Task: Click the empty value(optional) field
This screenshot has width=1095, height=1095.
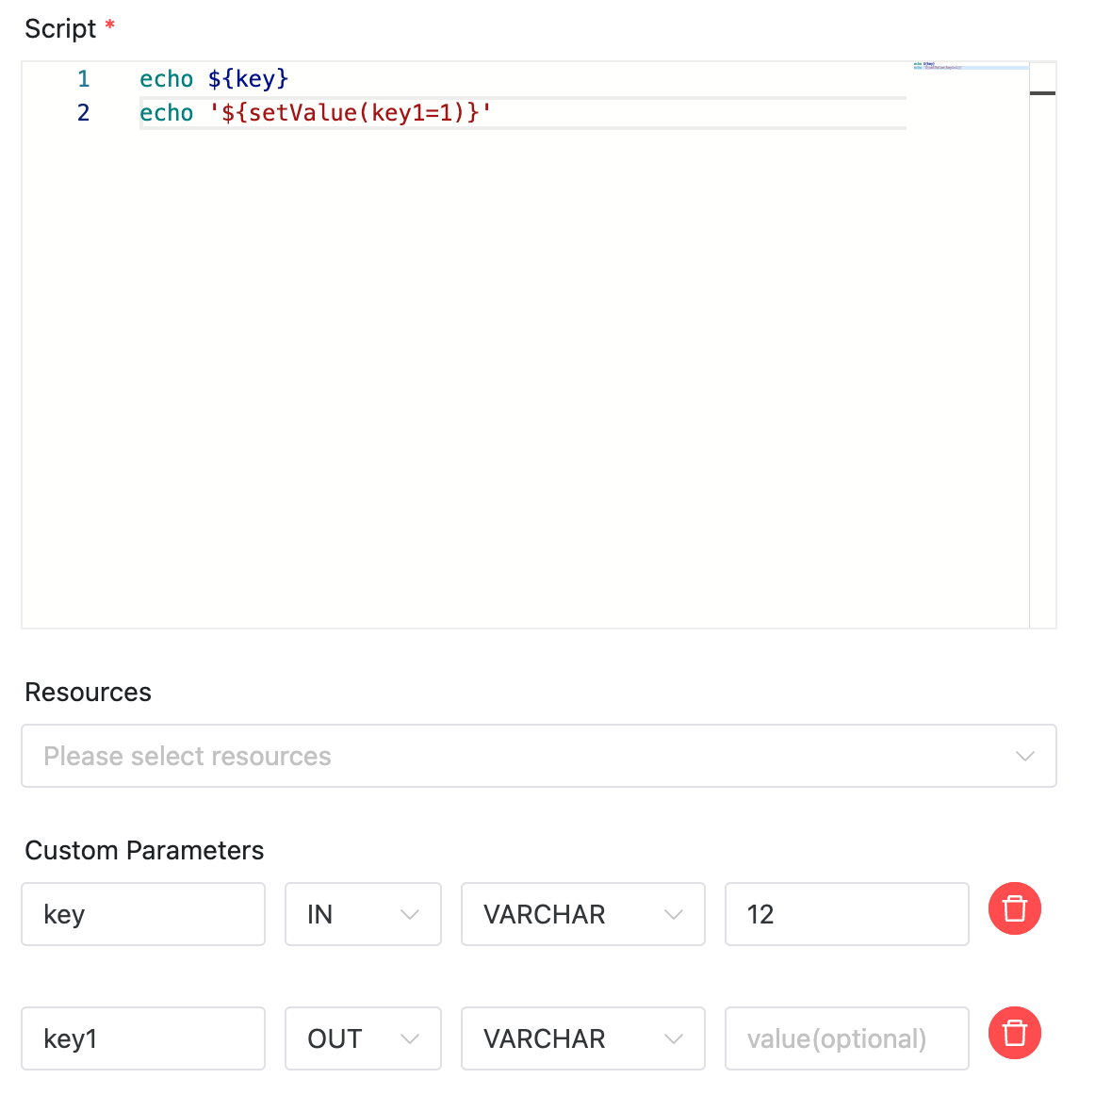Action: point(845,1038)
